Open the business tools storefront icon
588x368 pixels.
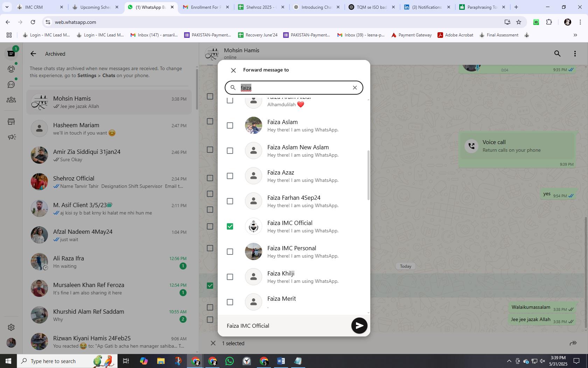(11, 122)
